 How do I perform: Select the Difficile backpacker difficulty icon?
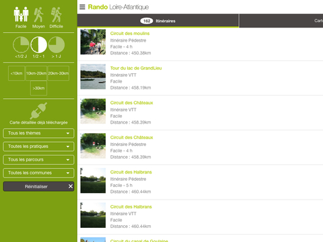pyautogui.click(x=56, y=15)
